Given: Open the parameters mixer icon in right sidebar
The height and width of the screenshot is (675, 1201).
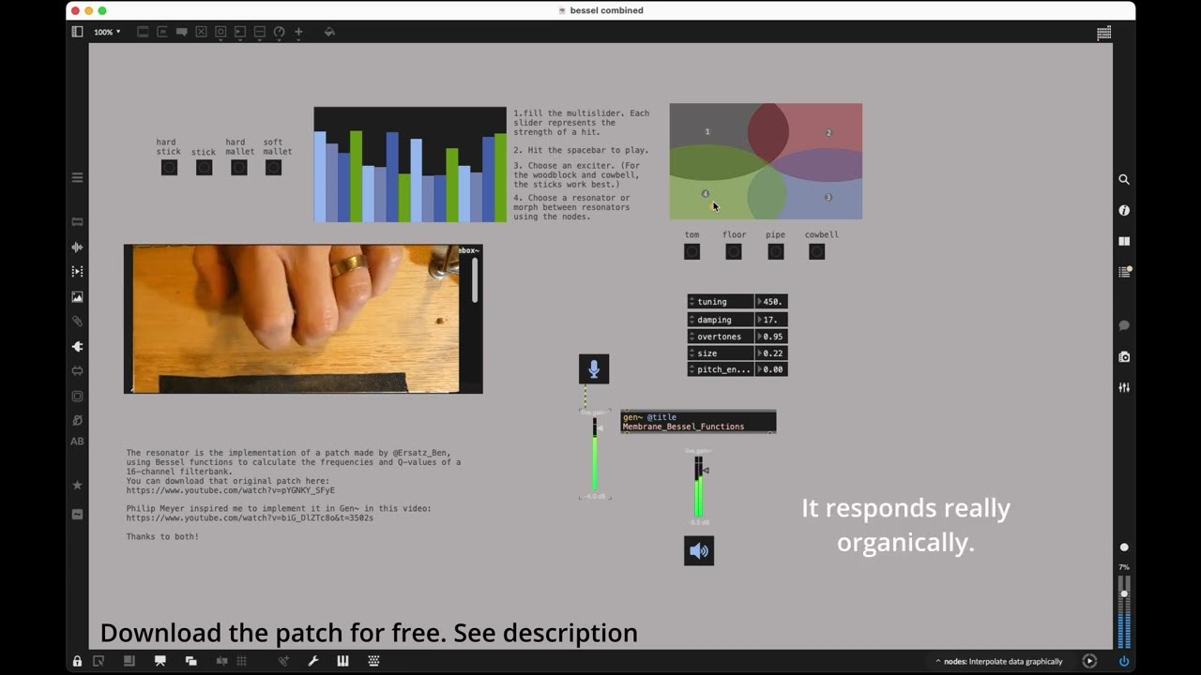Looking at the screenshot, I should click(1124, 388).
